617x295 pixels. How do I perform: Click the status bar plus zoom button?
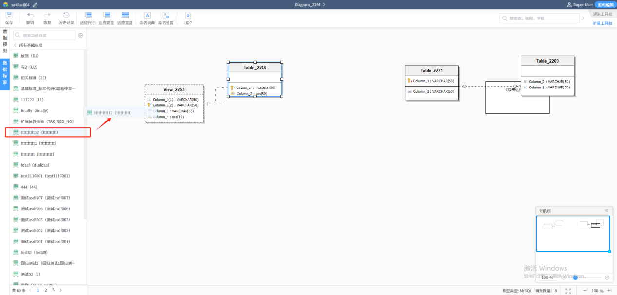tap(609, 291)
